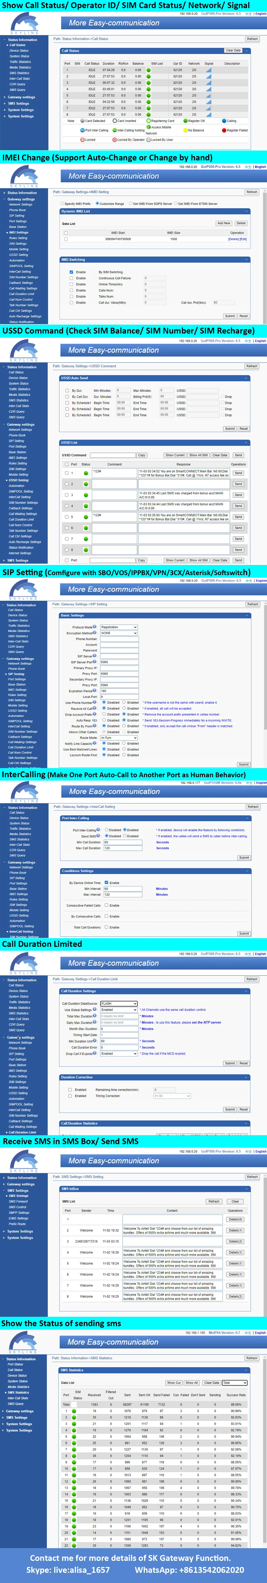Screen dimensions: 267x1583
Task: Click Add New in Dynamic IMEI List
Action: click(224, 223)
